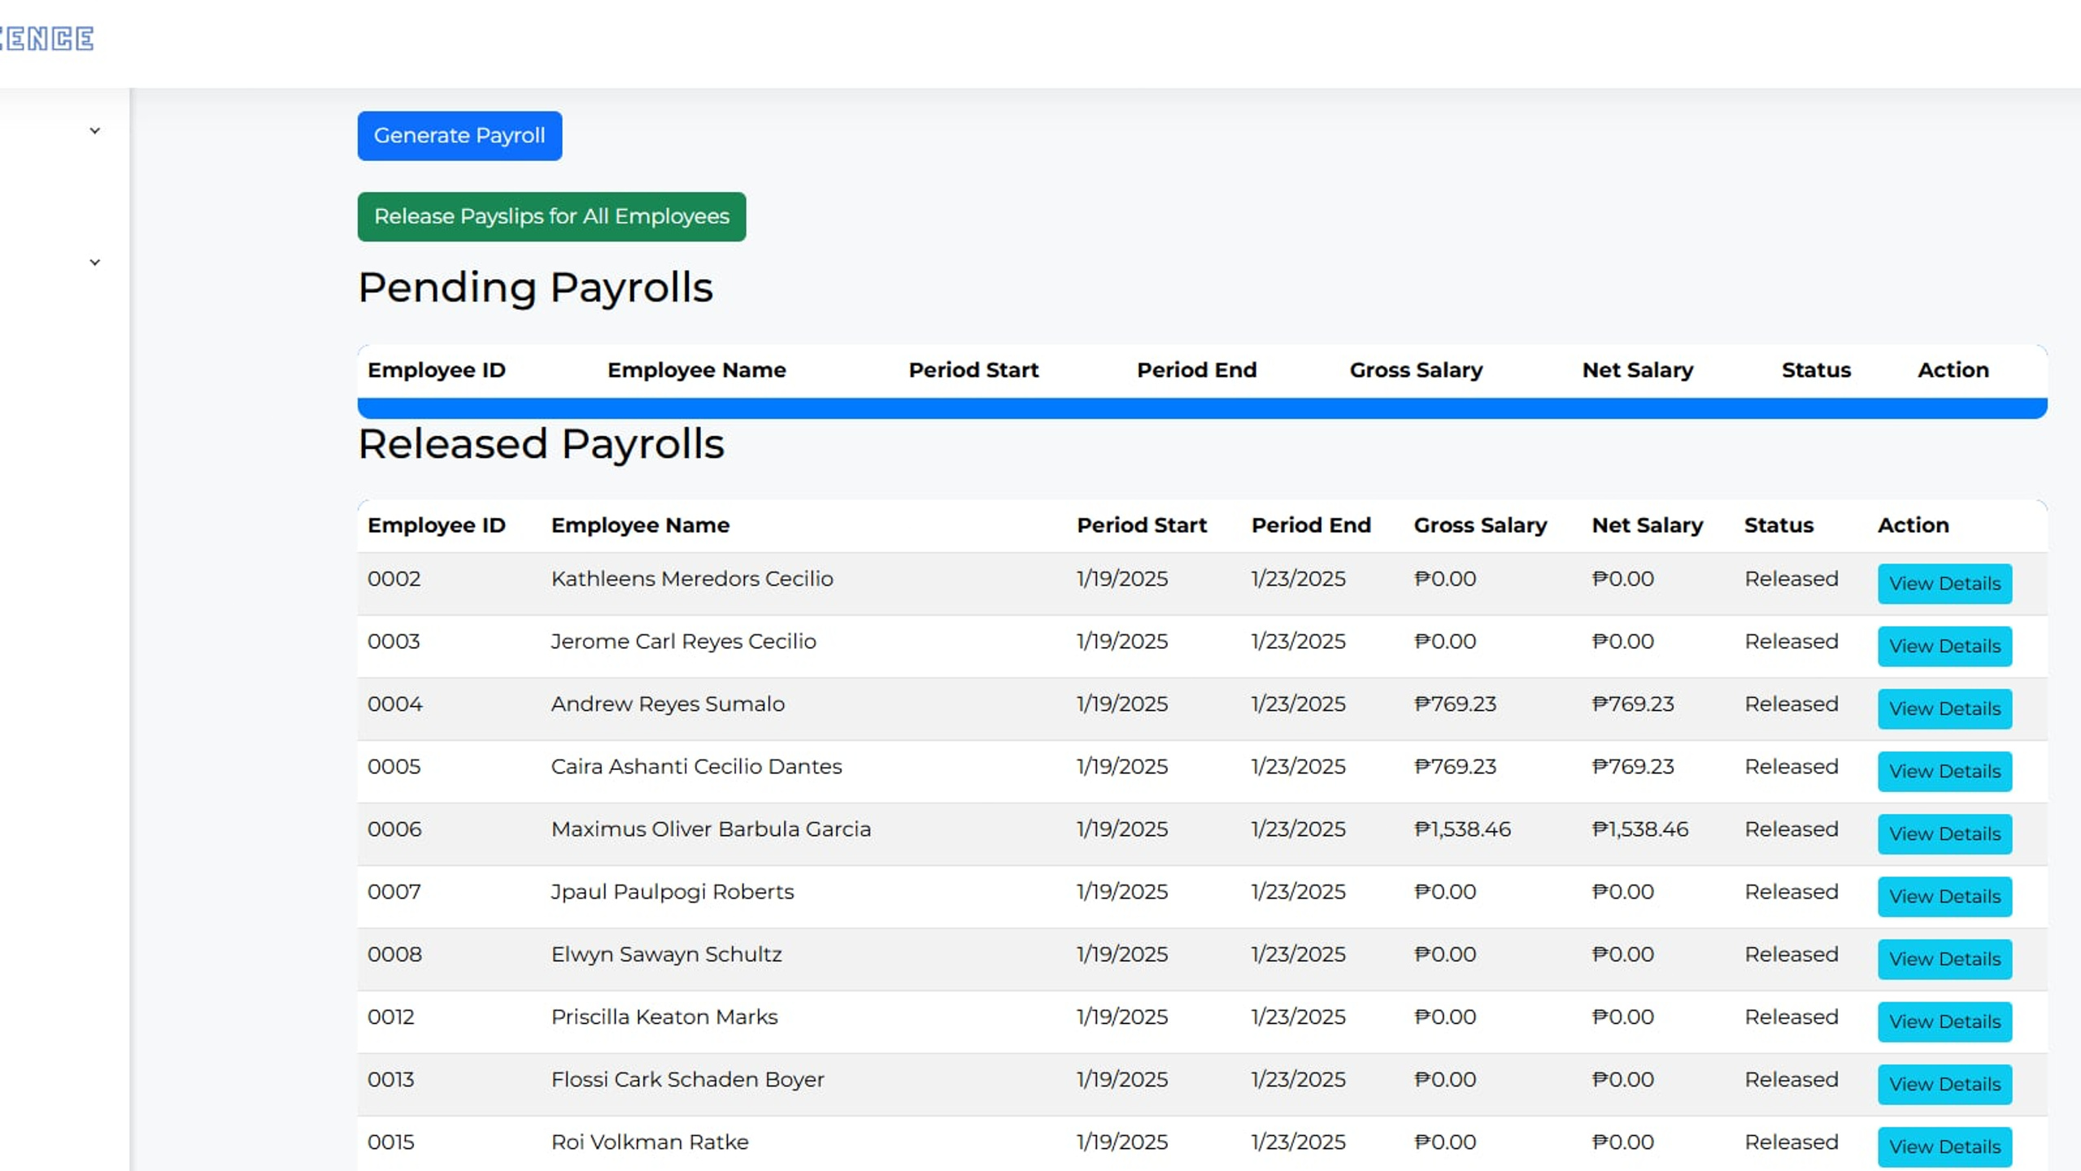Click net salary ₱769.23 for employee 0004
This screenshot has height=1171, width=2081.
pyautogui.click(x=1633, y=704)
